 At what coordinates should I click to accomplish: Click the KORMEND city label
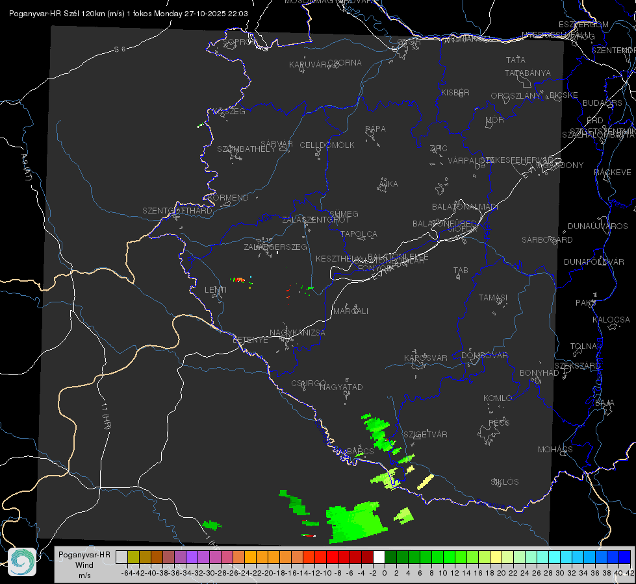coord(227,198)
